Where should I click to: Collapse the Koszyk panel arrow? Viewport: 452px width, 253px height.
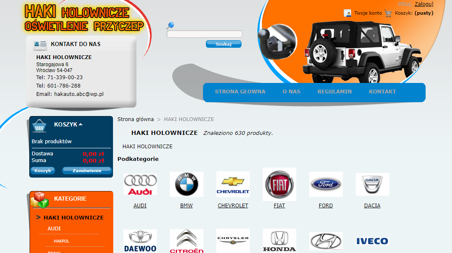pos(81,124)
